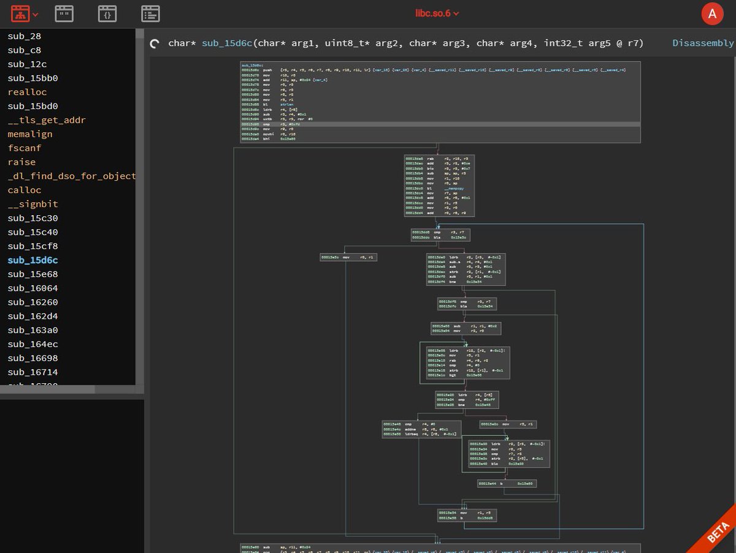Select the graph view icon in the toolbar
Image resolution: width=736 pixels, height=553 pixels.
point(20,13)
